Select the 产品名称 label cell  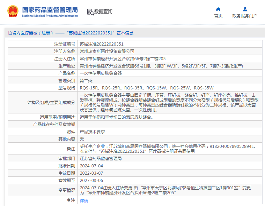pos(67,73)
